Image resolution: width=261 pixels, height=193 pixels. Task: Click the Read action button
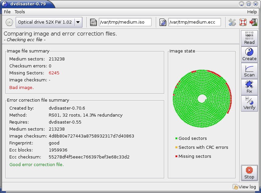pyautogui.click(x=249, y=38)
